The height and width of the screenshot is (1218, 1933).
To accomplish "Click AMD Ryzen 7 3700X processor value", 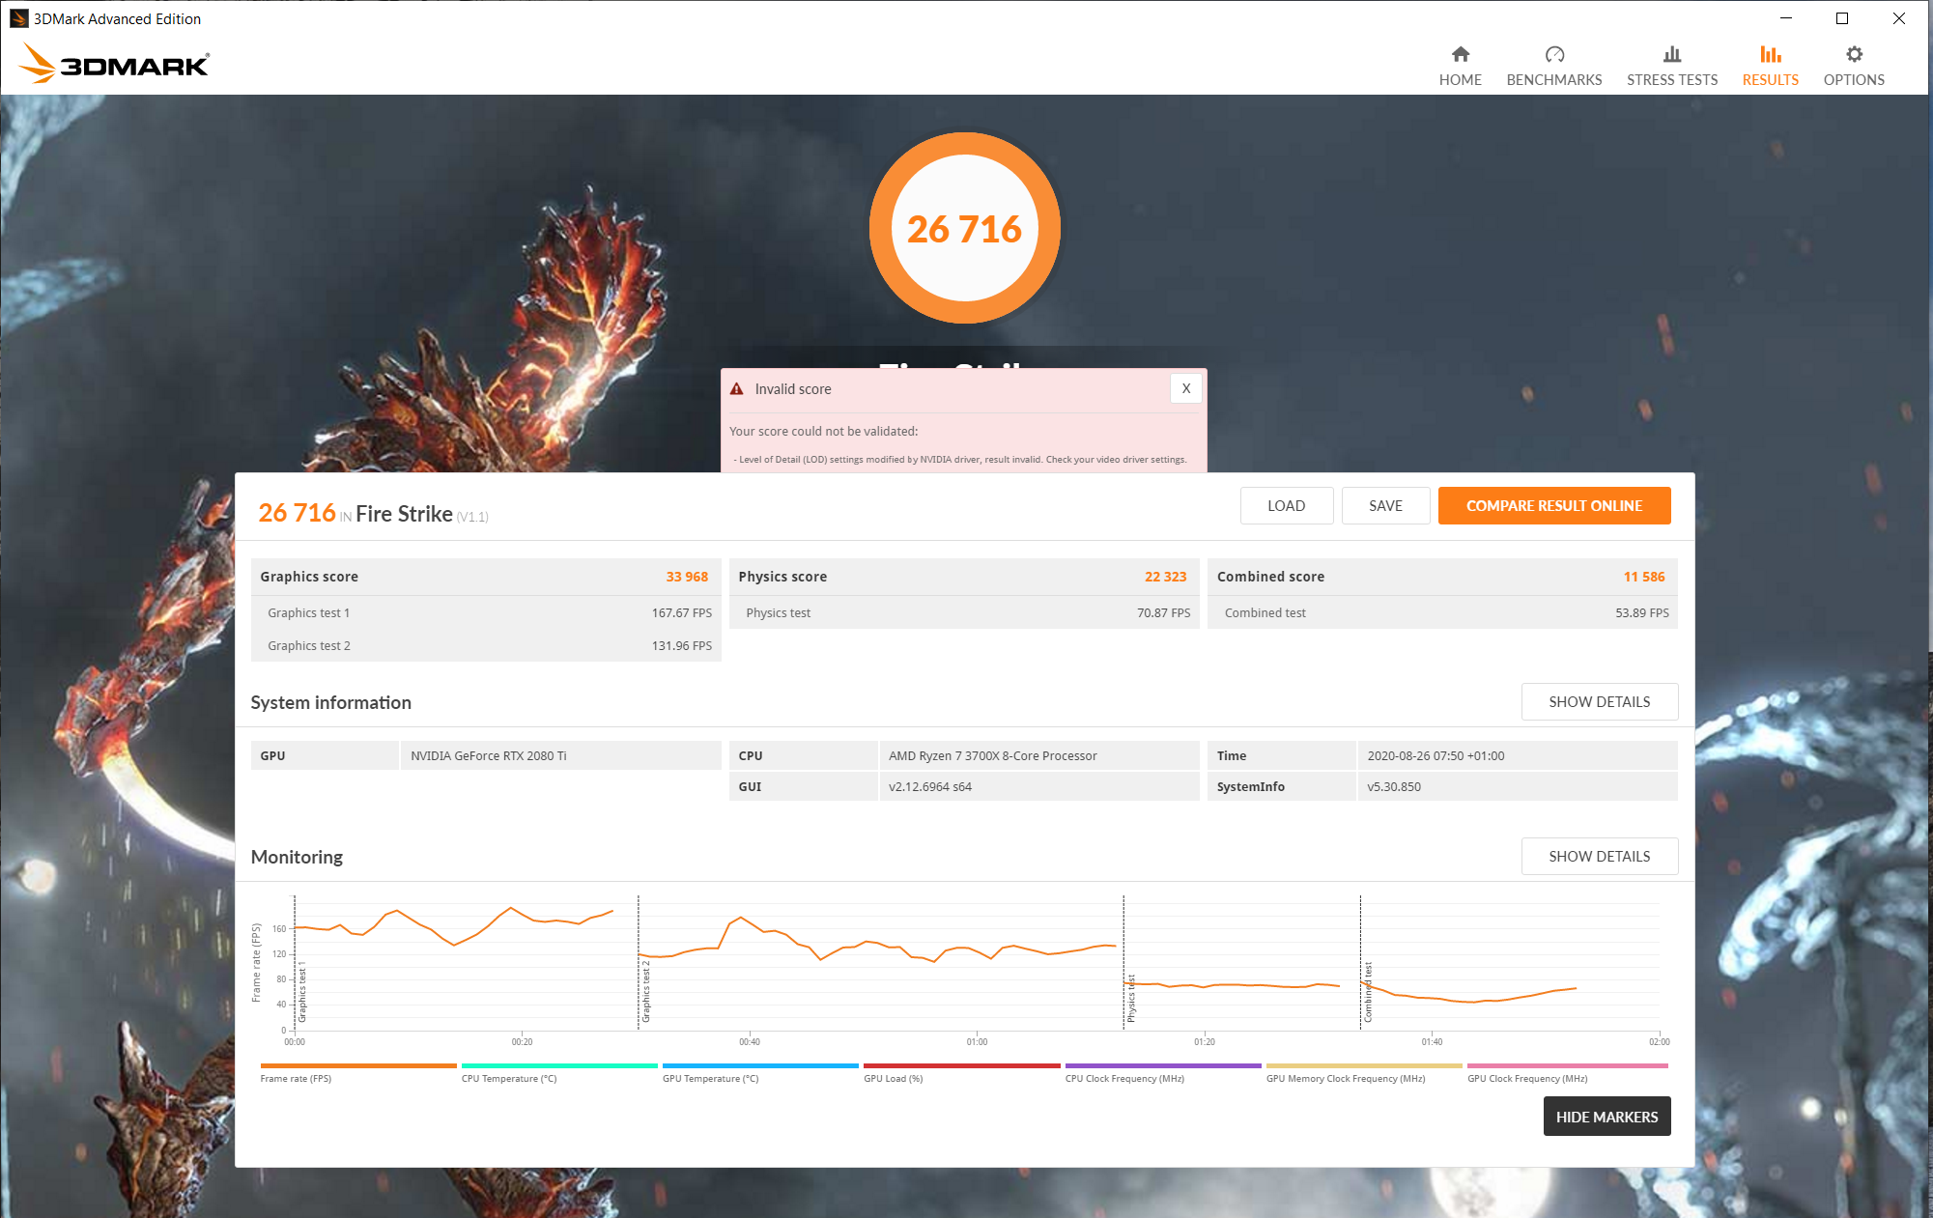I will pyautogui.click(x=992, y=755).
